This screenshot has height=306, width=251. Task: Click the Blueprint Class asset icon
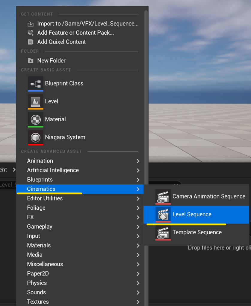pyautogui.click(x=36, y=84)
